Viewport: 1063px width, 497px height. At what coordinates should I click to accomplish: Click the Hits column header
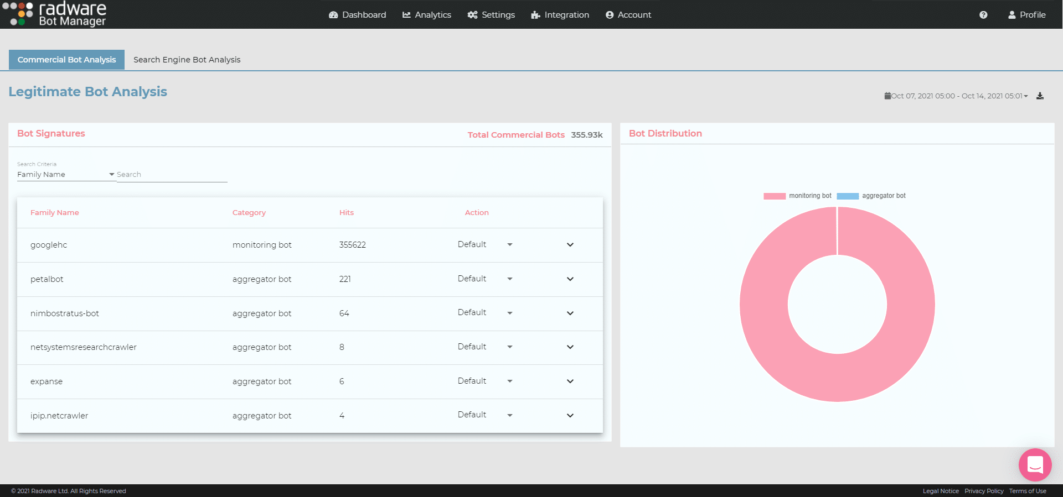[347, 213]
